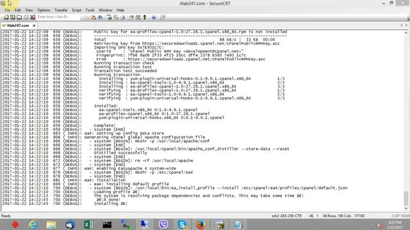Open the Options menu
This screenshot has height=230, width=410.
(x=44, y=10)
